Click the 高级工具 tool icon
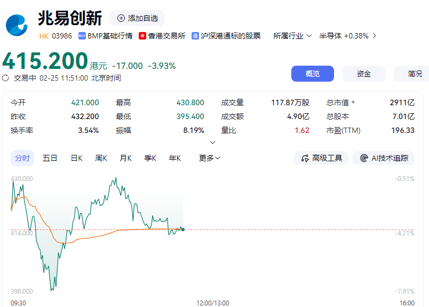The width and height of the screenshot is (429, 307). 305,158
